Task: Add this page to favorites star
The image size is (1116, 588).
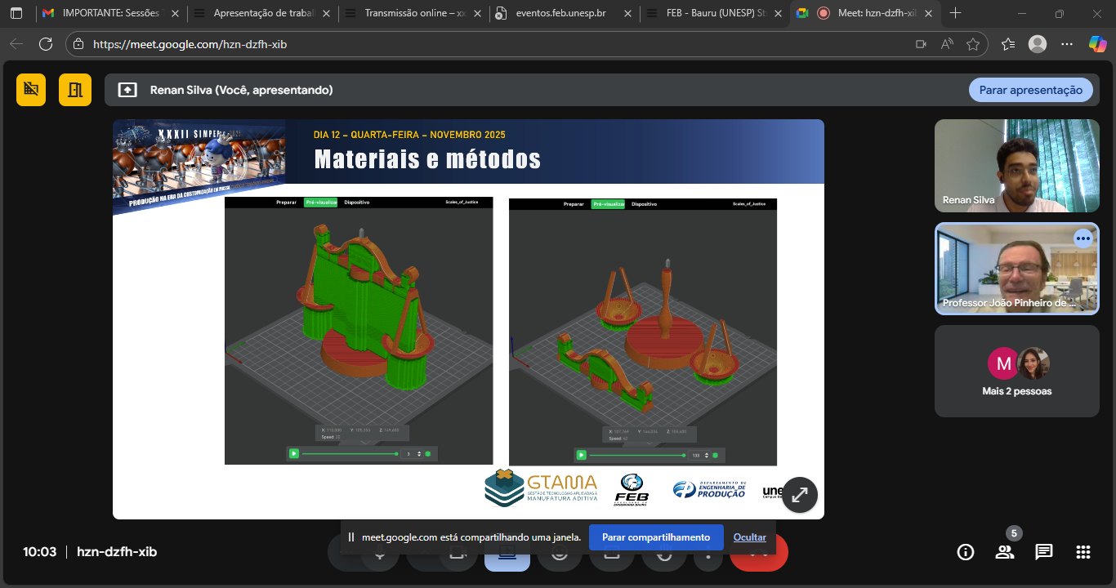Action: [x=973, y=44]
